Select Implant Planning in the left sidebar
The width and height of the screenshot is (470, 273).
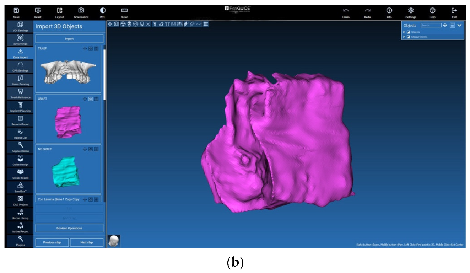(20, 106)
